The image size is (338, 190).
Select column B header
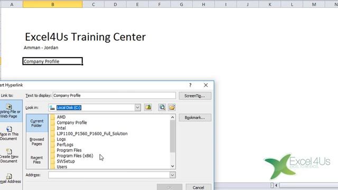pos(53,4)
